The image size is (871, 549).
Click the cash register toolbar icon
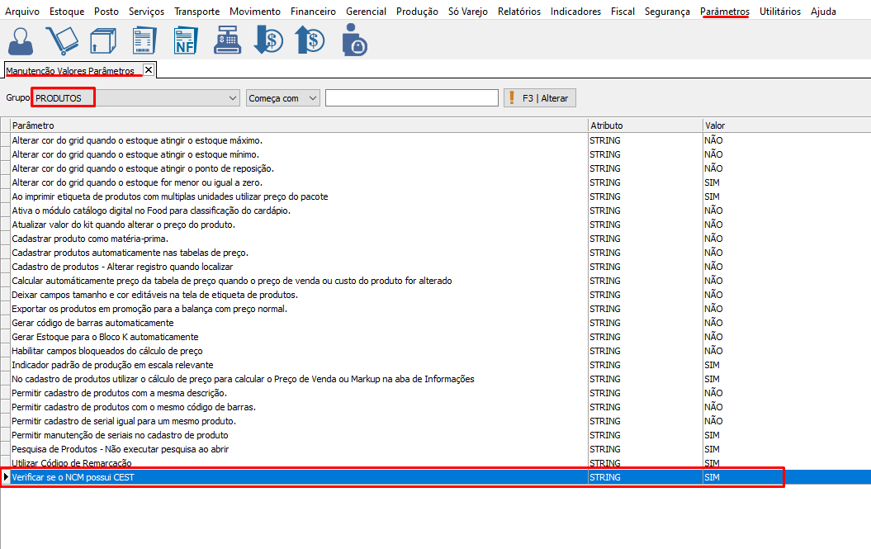(x=226, y=40)
